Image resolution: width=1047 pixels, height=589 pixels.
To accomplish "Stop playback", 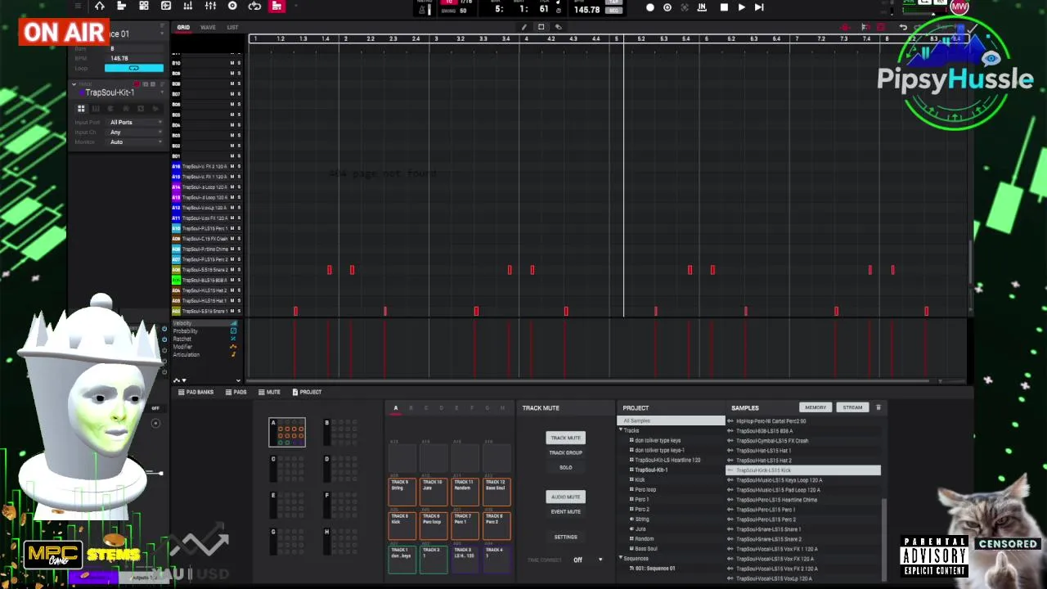I will point(724,7).
